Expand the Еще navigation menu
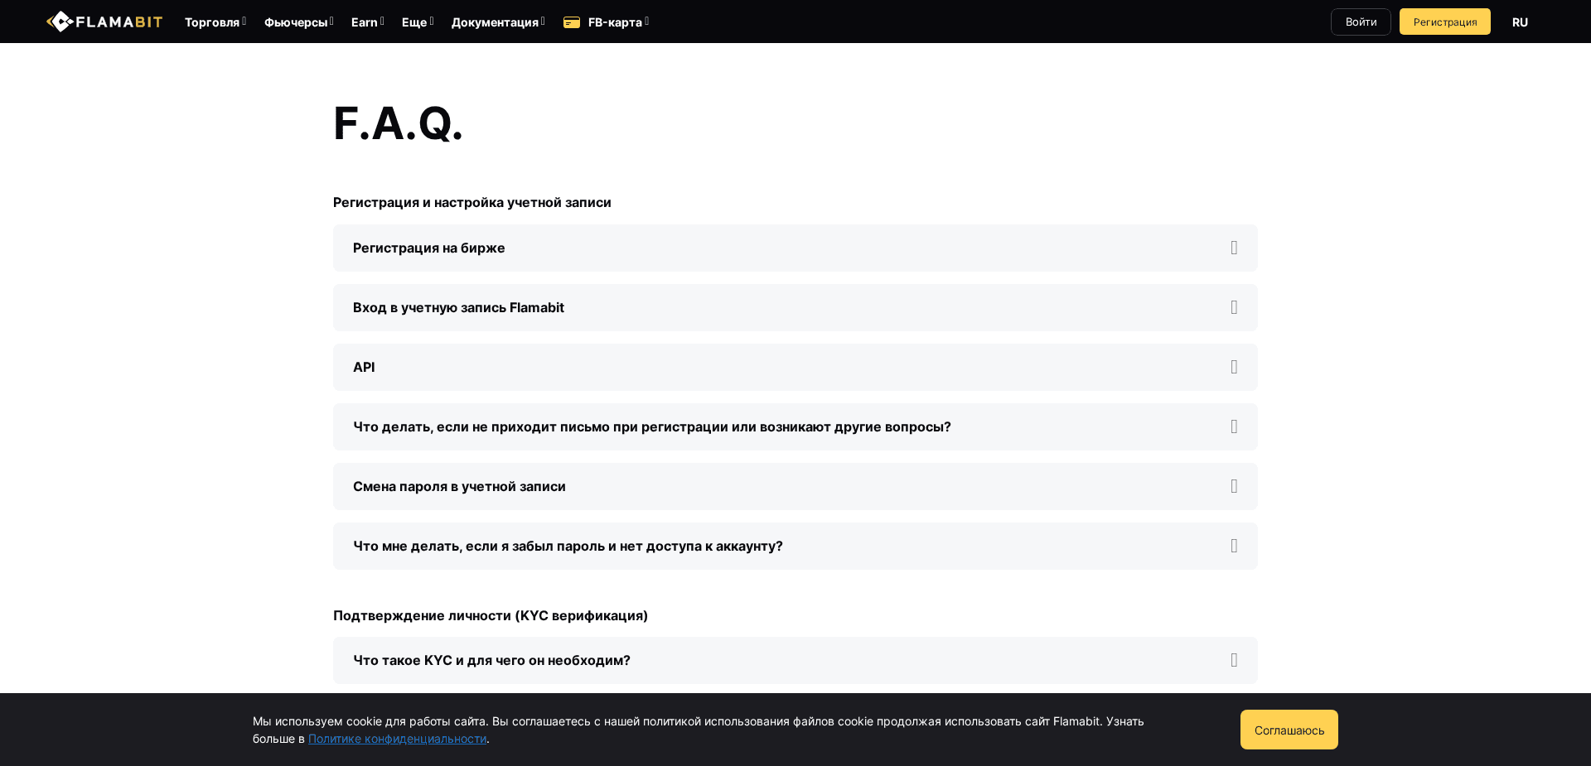 tap(417, 22)
